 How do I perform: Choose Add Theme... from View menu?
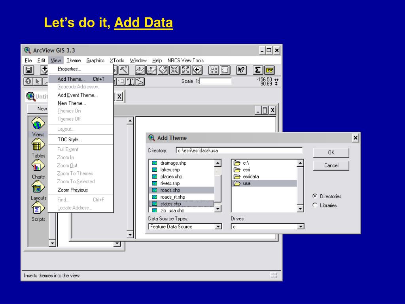(x=81, y=79)
